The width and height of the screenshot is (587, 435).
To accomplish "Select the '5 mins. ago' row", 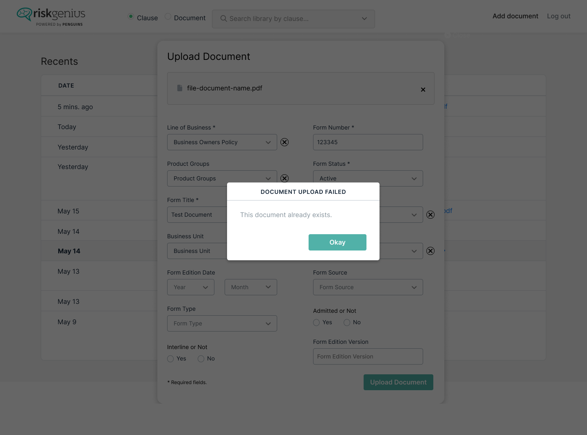I will coord(99,107).
